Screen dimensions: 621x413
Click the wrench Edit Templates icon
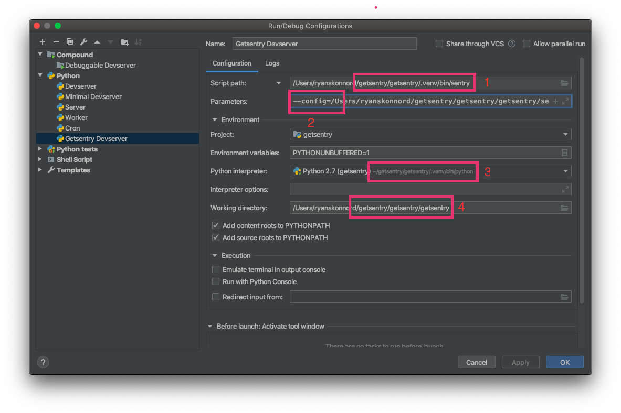pyautogui.click(x=83, y=42)
